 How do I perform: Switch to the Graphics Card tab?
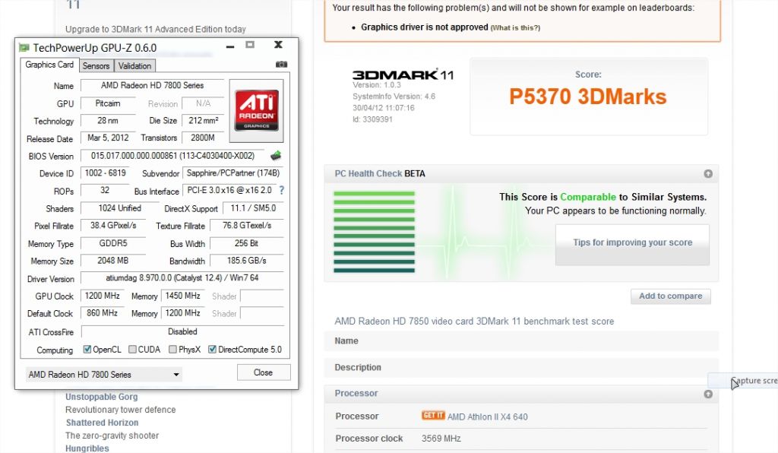(49, 65)
